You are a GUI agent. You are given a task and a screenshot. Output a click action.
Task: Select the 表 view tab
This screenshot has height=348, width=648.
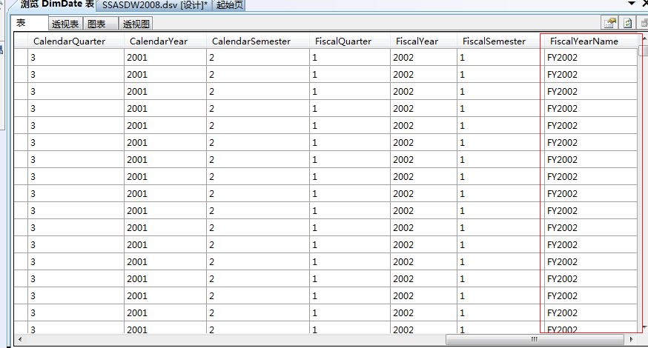[x=29, y=23]
